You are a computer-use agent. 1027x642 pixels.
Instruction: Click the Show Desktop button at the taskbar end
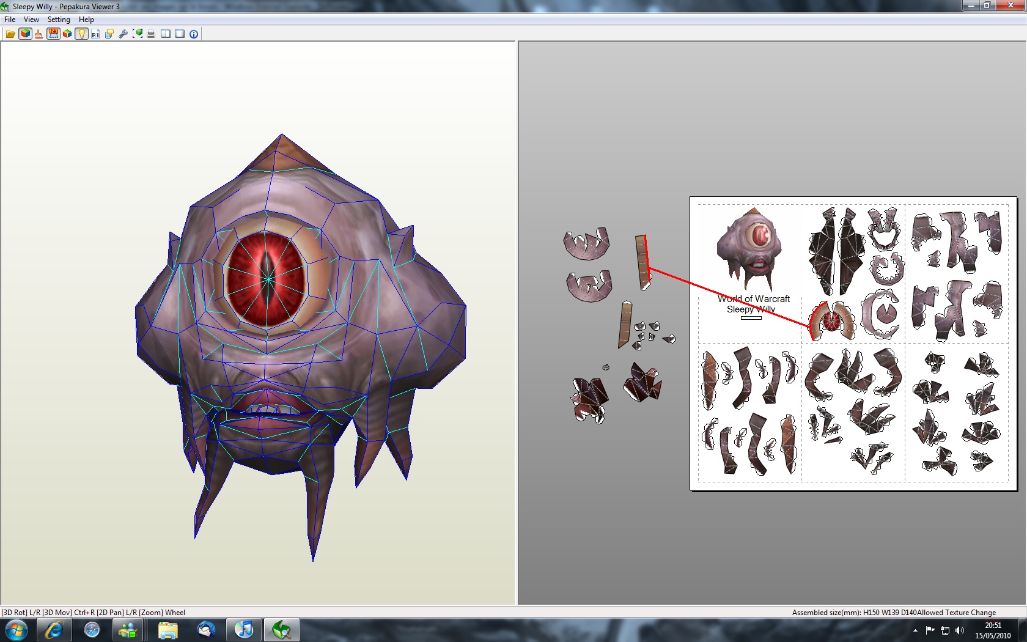pyautogui.click(x=1022, y=630)
